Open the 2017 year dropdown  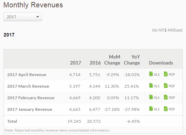pos(23,16)
